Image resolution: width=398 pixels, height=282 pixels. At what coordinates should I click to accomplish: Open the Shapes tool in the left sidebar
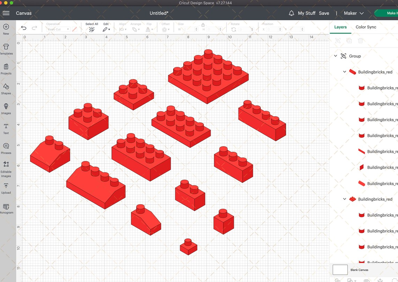[6, 89]
